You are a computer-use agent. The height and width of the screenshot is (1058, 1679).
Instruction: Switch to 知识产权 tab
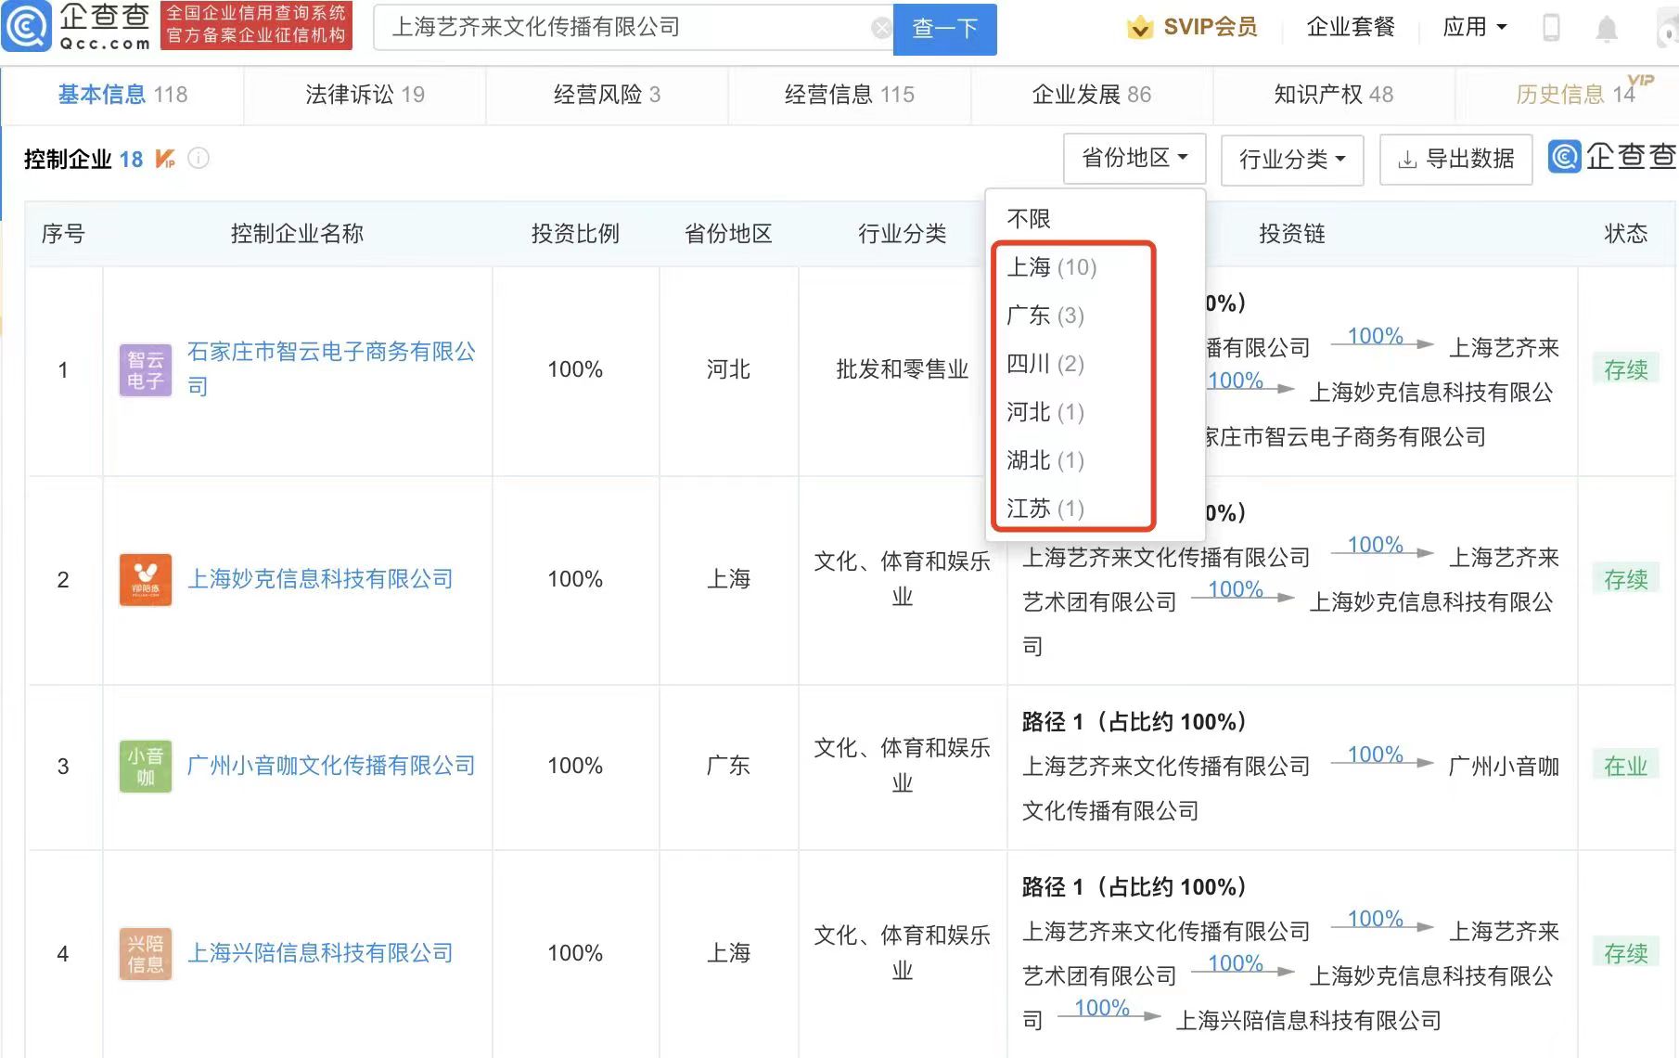(1333, 95)
